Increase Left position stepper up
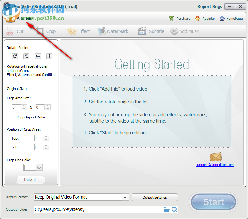The image size is (248, 219). (x=46, y=146)
